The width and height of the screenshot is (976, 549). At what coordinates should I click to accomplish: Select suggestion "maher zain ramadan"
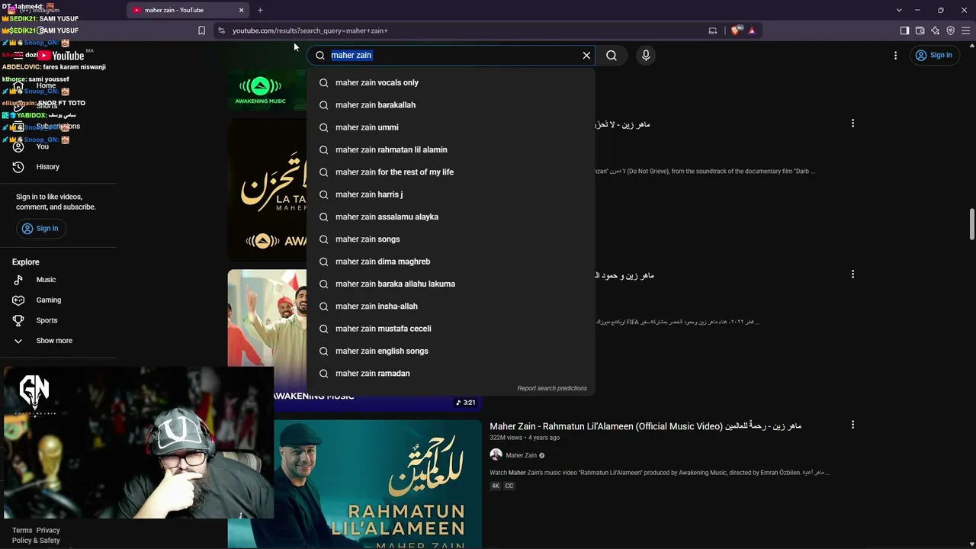pyautogui.click(x=451, y=373)
